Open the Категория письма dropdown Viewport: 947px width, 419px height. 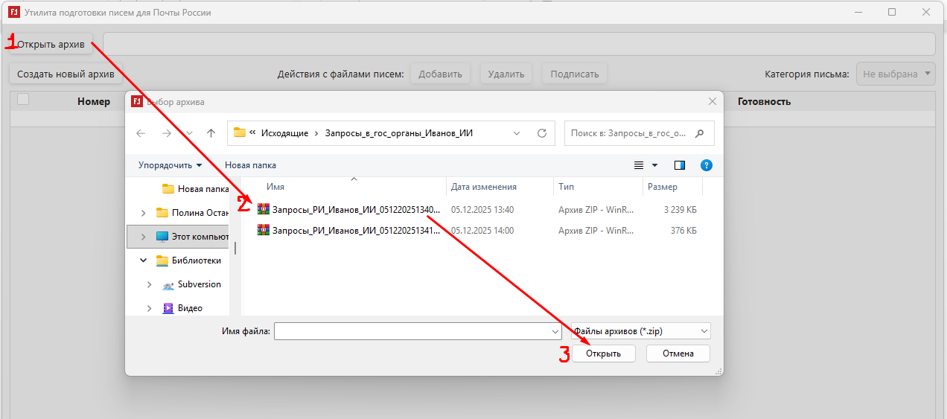coord(897,74)
